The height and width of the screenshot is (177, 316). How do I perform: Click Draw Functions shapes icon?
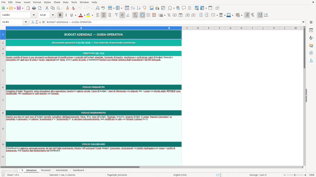point(217,8)
